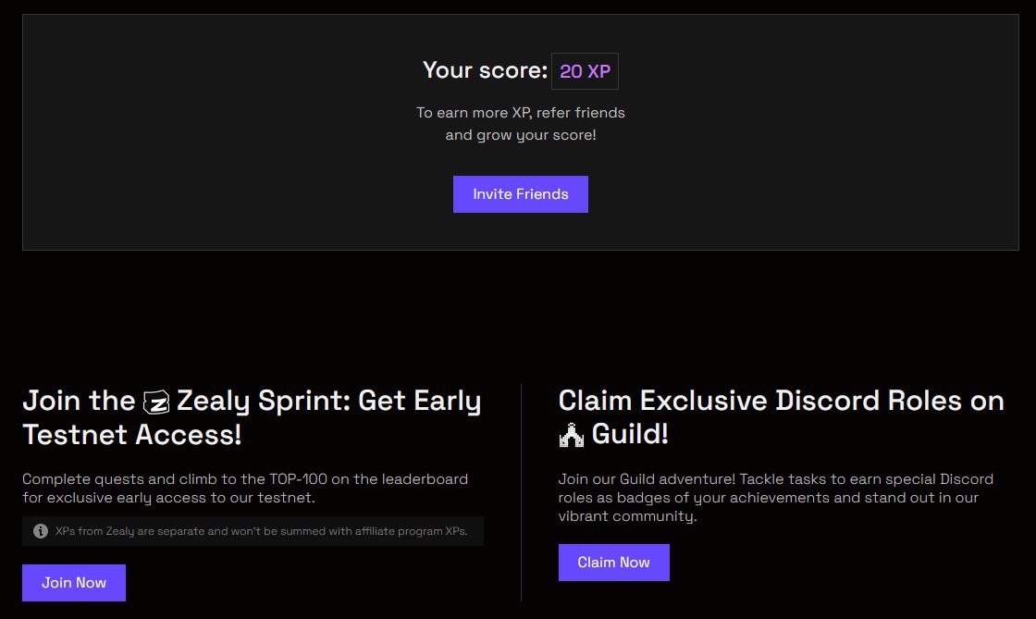Click the Zealy logo icon in heading
Viewport: 1036px width, 619px height.
[156, 402]
